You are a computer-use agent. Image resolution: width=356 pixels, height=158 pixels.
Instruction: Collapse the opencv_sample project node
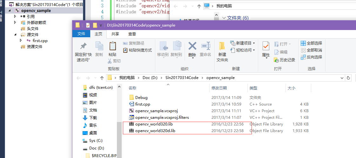(10, 10)
